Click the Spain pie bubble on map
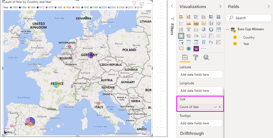This screenshot has height=138, width=273. (31, 122)
